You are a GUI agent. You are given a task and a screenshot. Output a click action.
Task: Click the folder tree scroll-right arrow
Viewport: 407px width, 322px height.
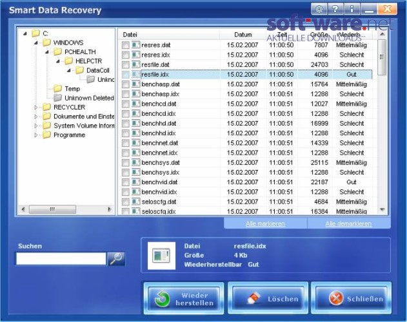(109, 209)
